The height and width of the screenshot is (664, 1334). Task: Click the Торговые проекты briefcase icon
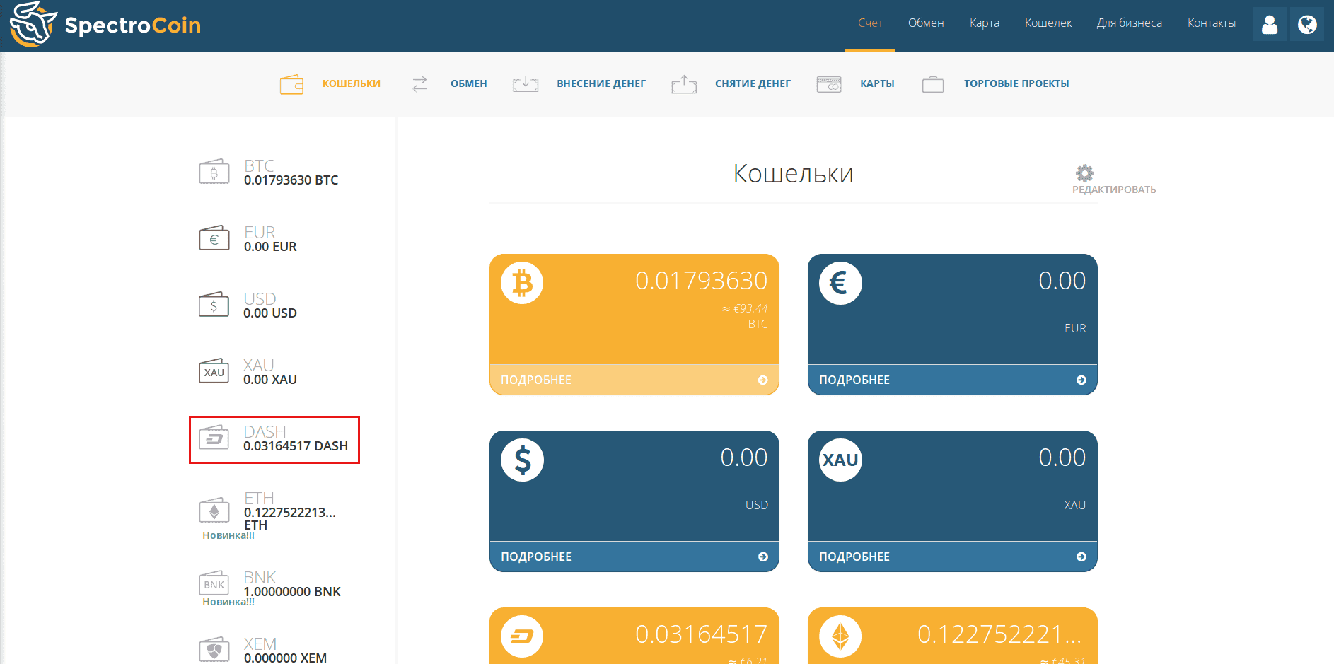point(933,84)
